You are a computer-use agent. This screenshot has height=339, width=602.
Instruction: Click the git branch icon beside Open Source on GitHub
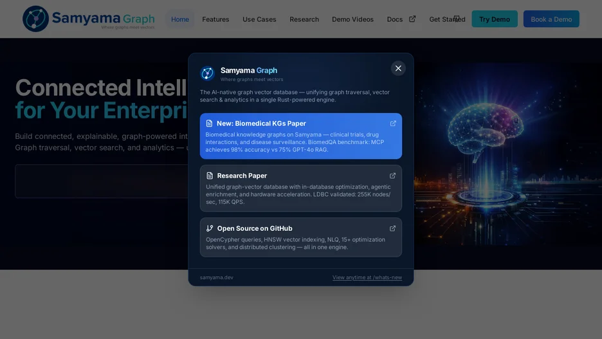210,228
